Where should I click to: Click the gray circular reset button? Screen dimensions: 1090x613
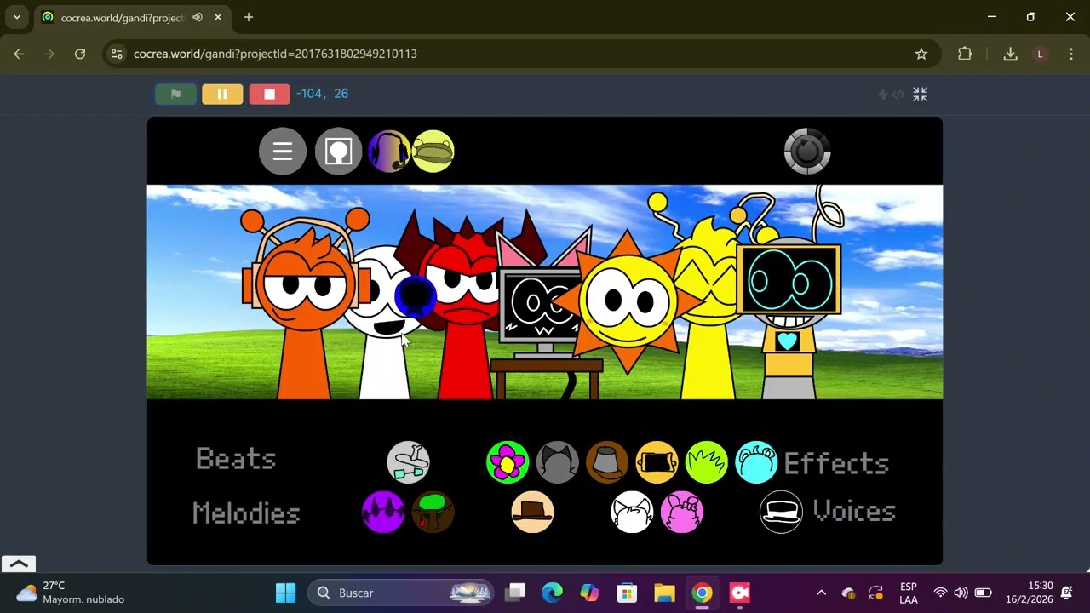(x=807, y=152)
